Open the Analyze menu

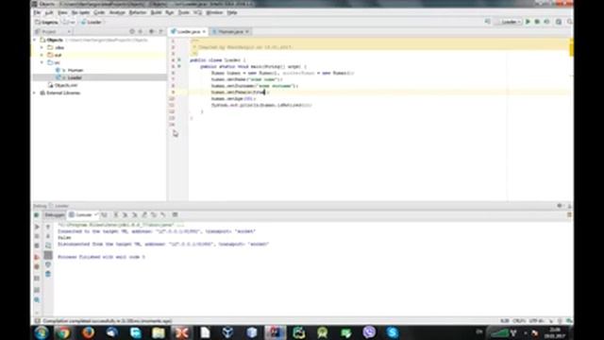(117, 12)
